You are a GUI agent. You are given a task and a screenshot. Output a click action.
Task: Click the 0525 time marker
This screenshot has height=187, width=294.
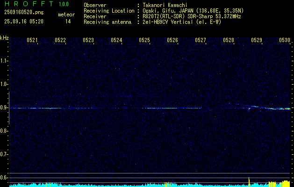point(144,40)
